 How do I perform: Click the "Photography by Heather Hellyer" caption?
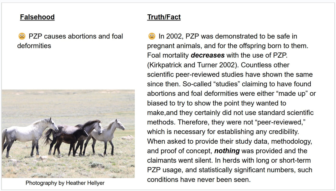(65, 183)
